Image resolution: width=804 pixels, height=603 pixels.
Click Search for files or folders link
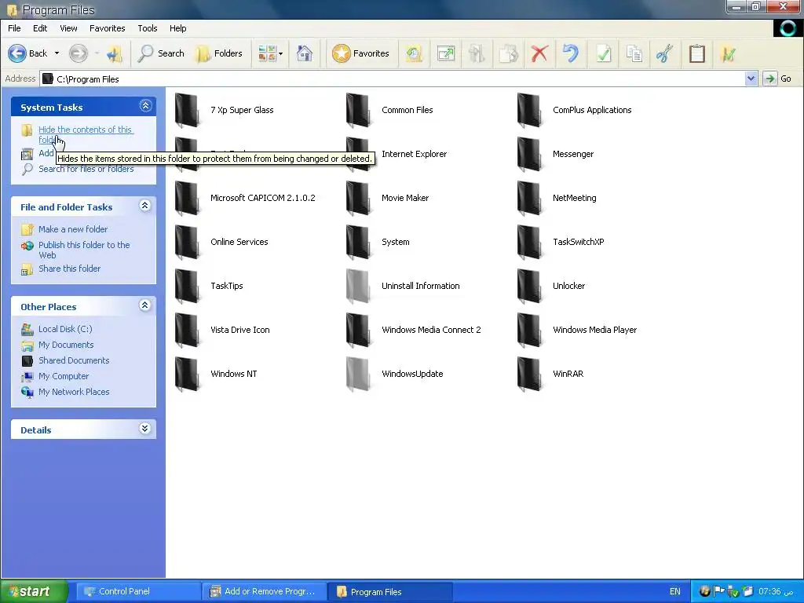click(x=86, y=169)
